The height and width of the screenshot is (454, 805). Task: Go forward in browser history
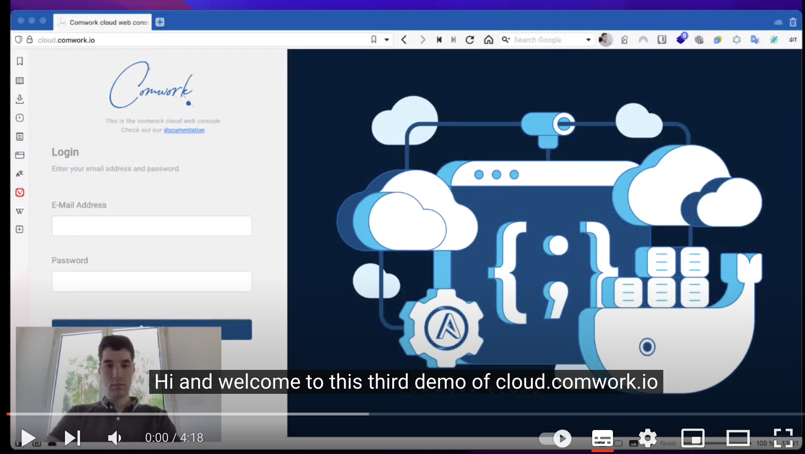point(423,40)
